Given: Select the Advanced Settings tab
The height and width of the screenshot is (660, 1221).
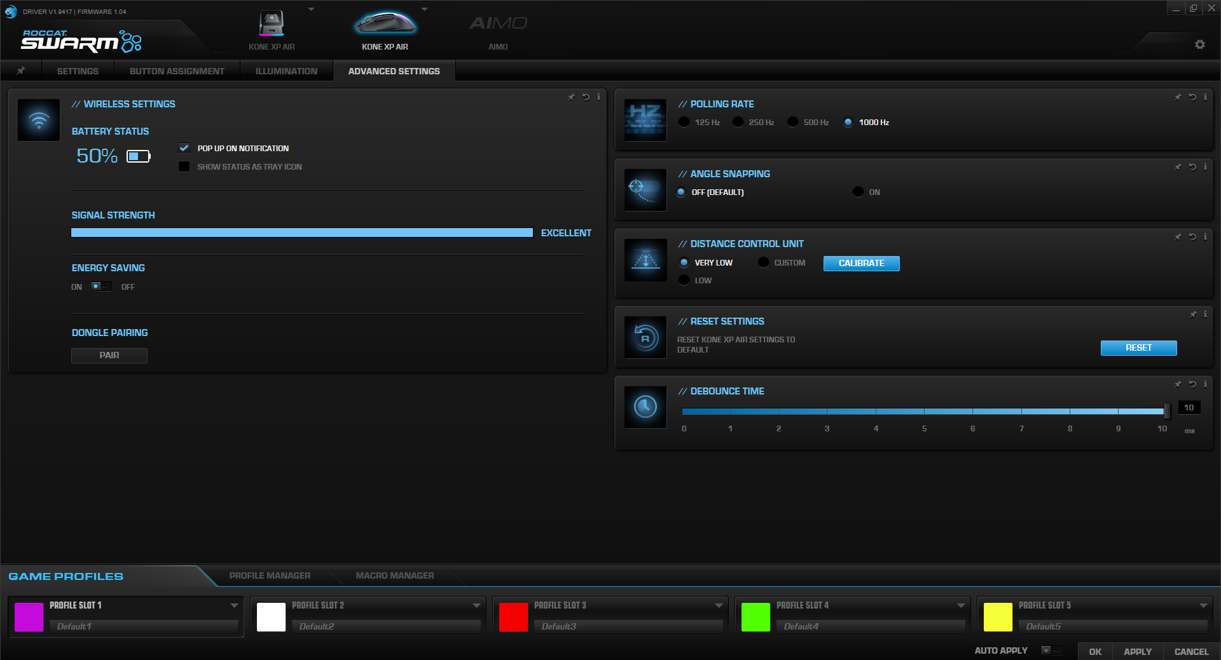Looking at the screenshot, I should pyautogui.click(x=394, y=71).
